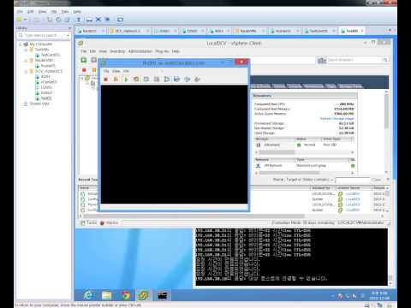Open File Explorer from the taskbar
This screenshot has height=308, width=411.
[107, 295]
